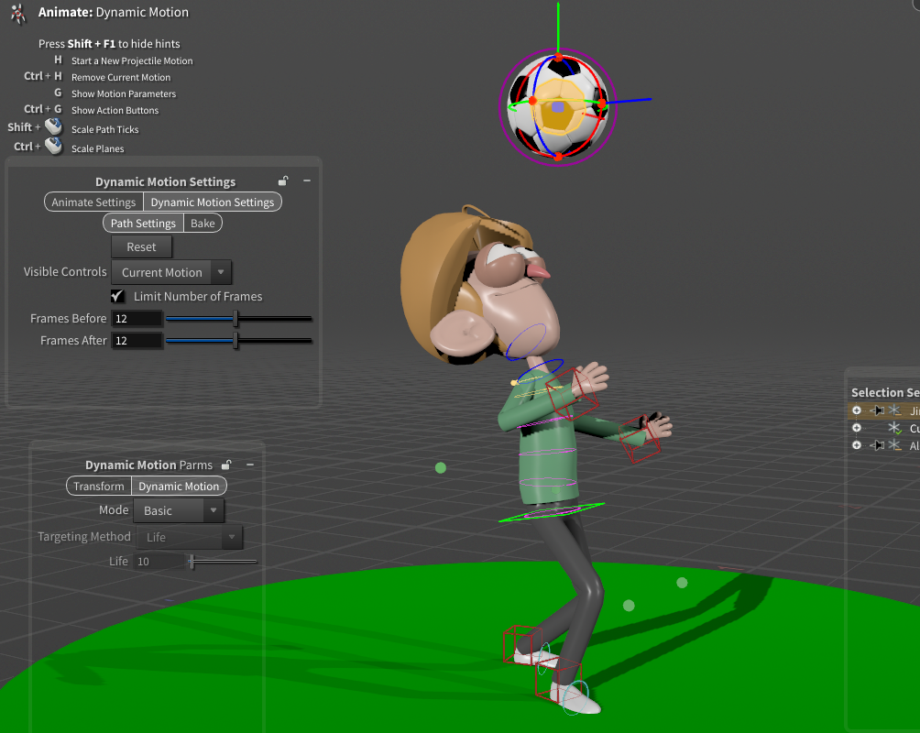Click the 'Targeting Method' label
Viewport: 920px width, 733px height.
click(84, 536)
